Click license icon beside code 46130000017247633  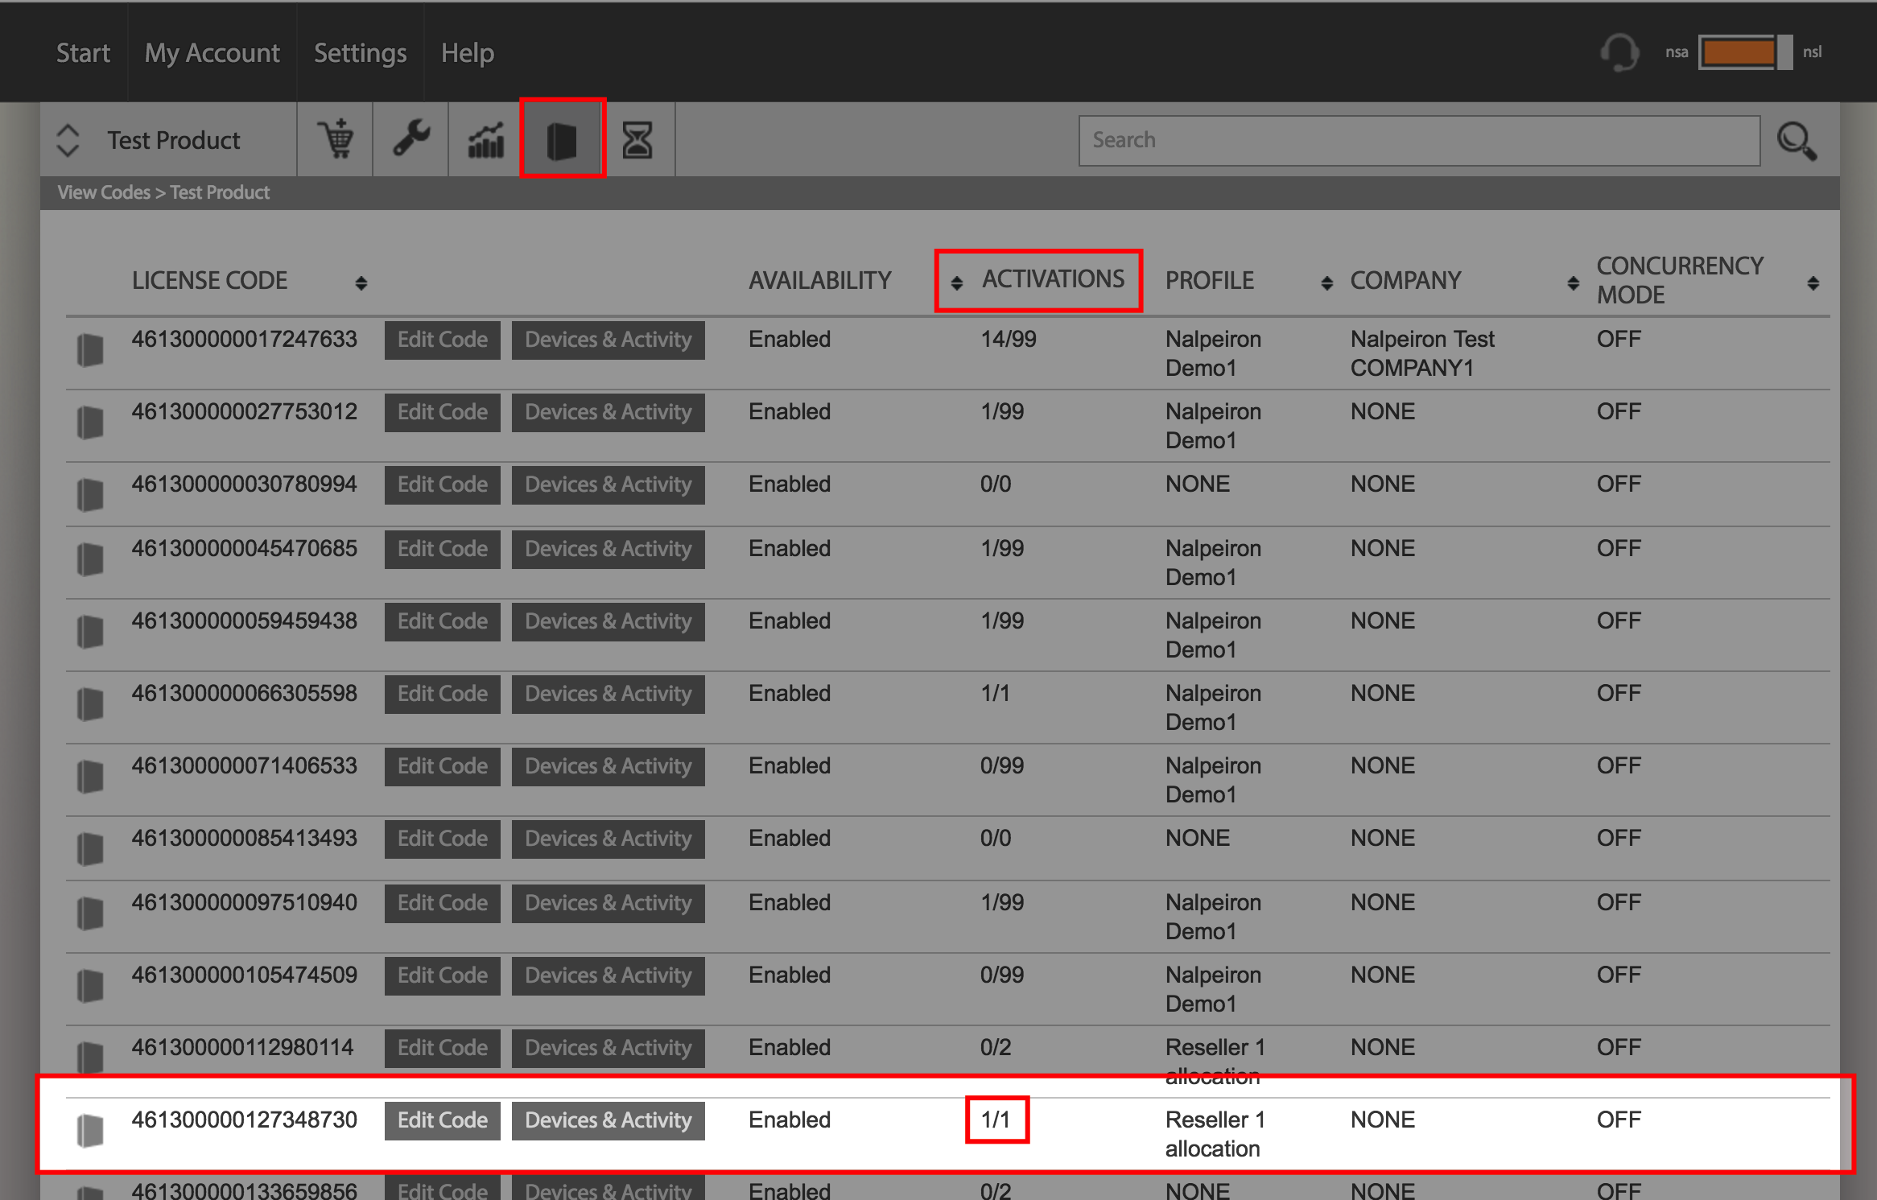[x=90, y=350]
